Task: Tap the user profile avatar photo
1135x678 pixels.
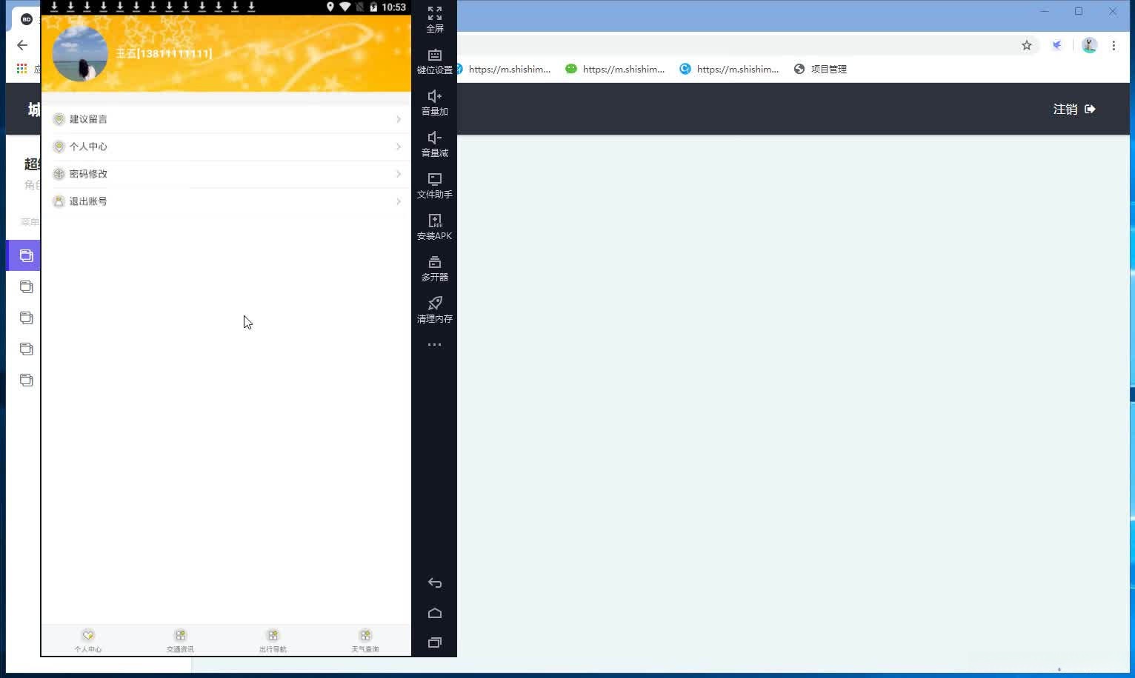Action: tap(80, 53)
